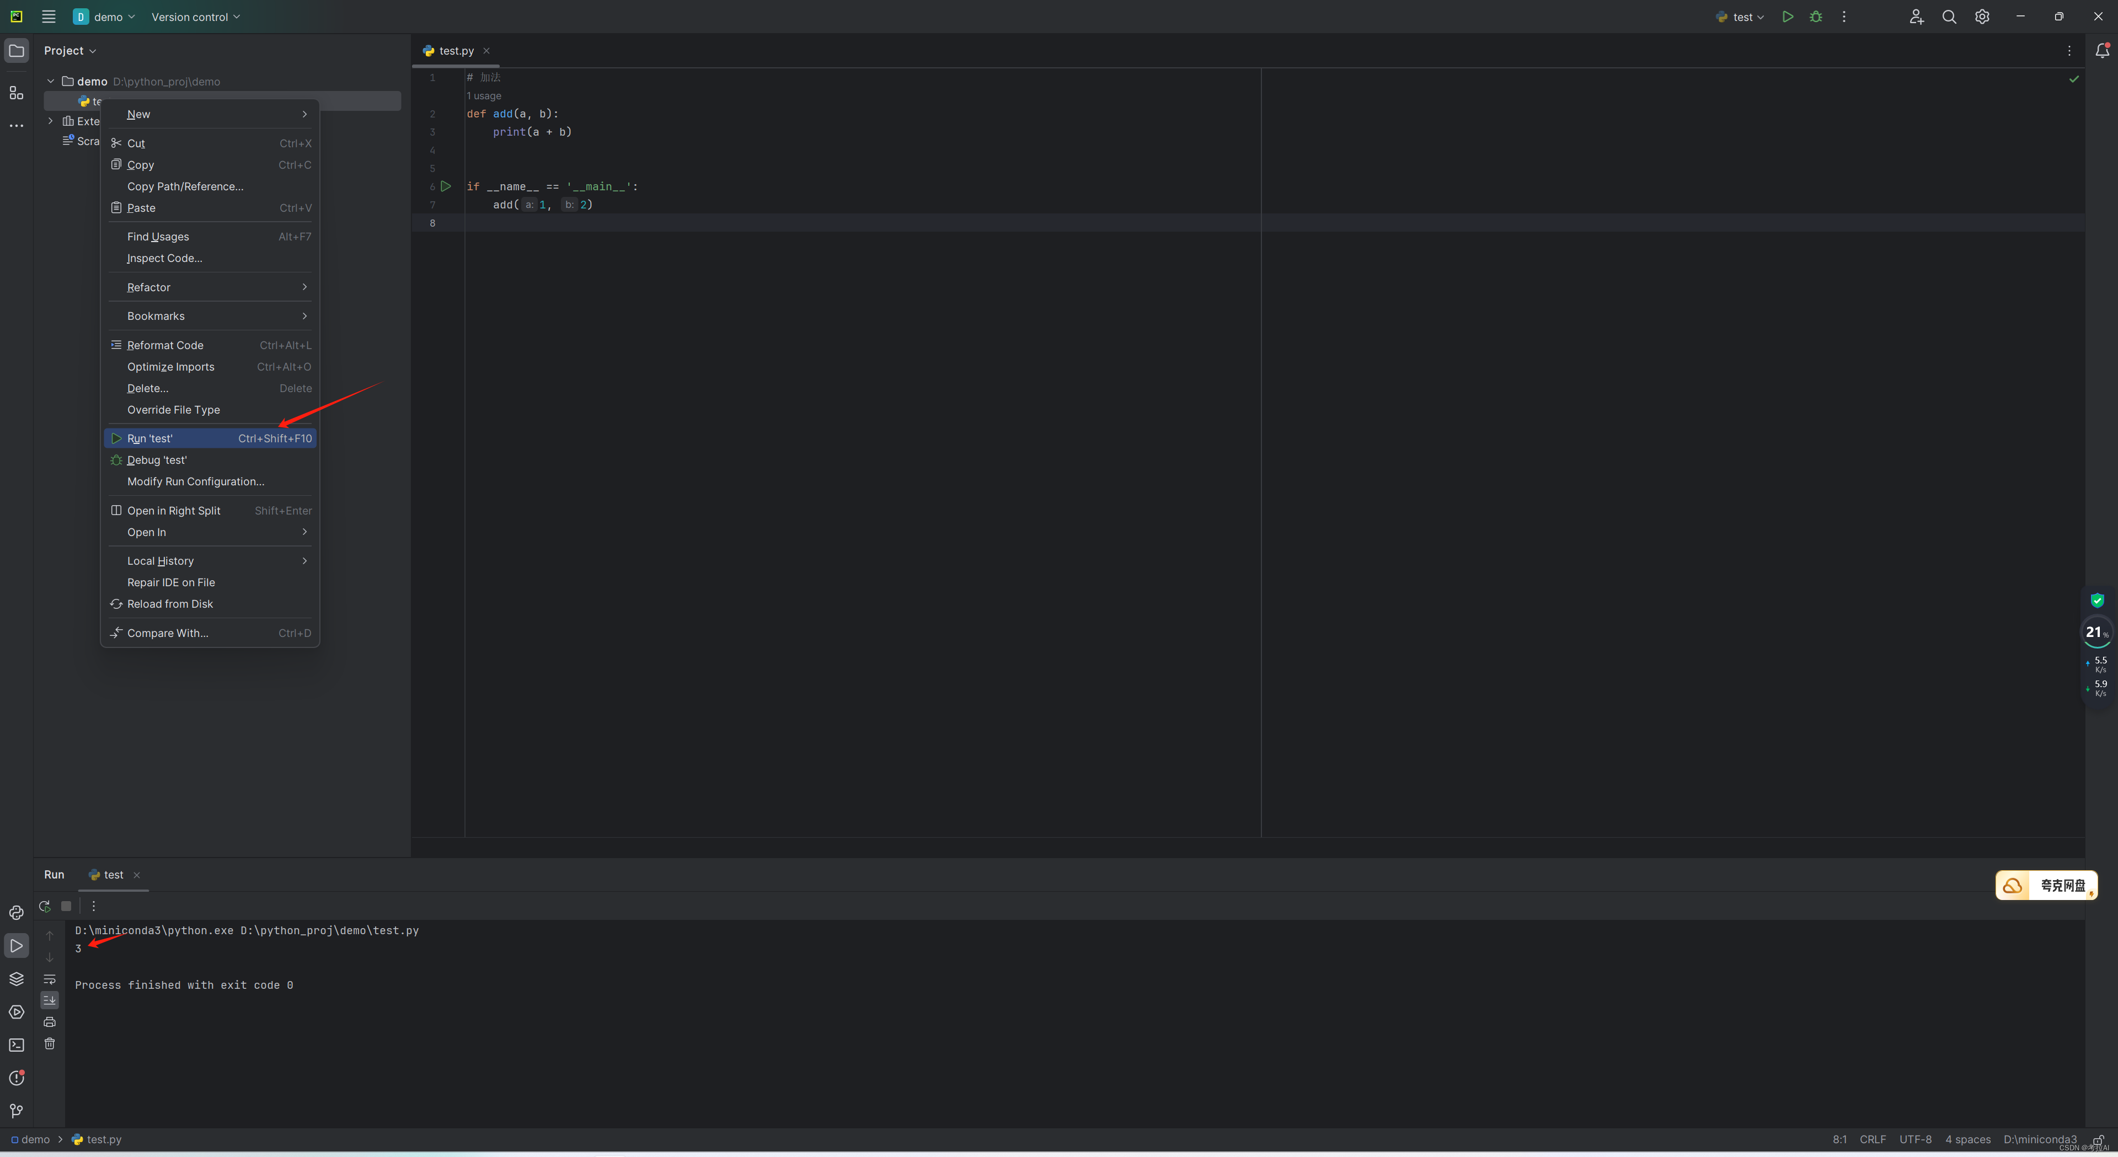The image size is (2118, 1157).
Task: Open Problems tool window icon
Action: pos(17,1077)
